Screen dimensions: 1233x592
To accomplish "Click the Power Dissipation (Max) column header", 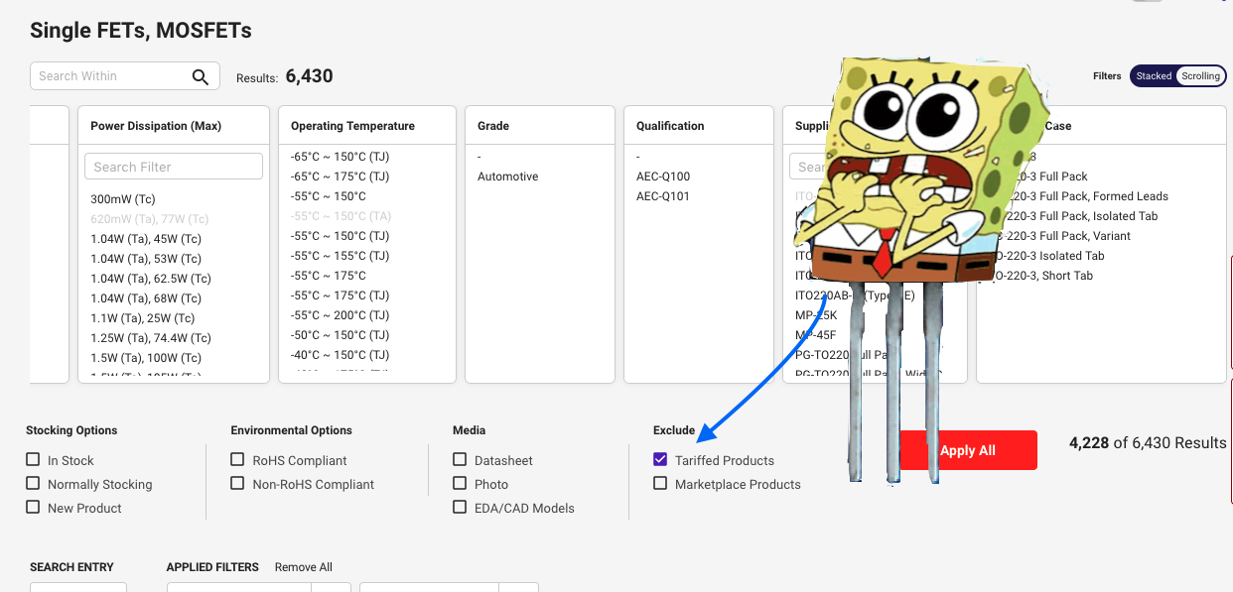I will (x=156, y=126).
